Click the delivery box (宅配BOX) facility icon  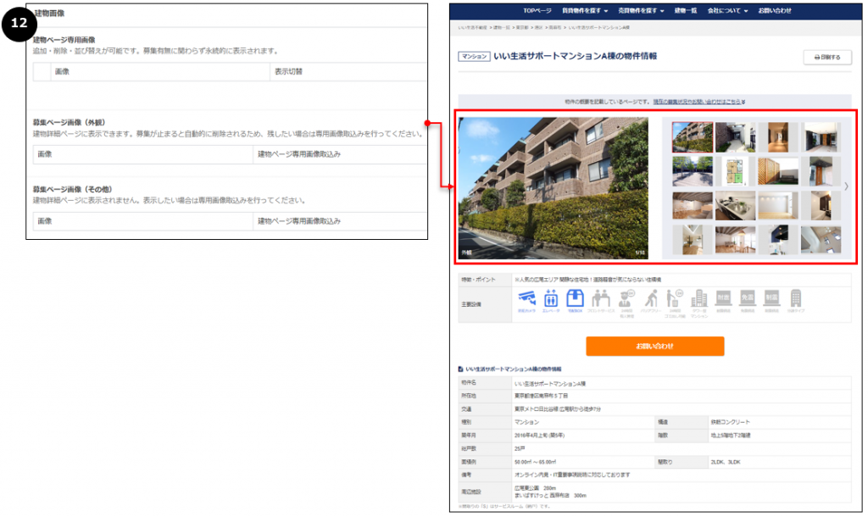click(x=576, y=299)
